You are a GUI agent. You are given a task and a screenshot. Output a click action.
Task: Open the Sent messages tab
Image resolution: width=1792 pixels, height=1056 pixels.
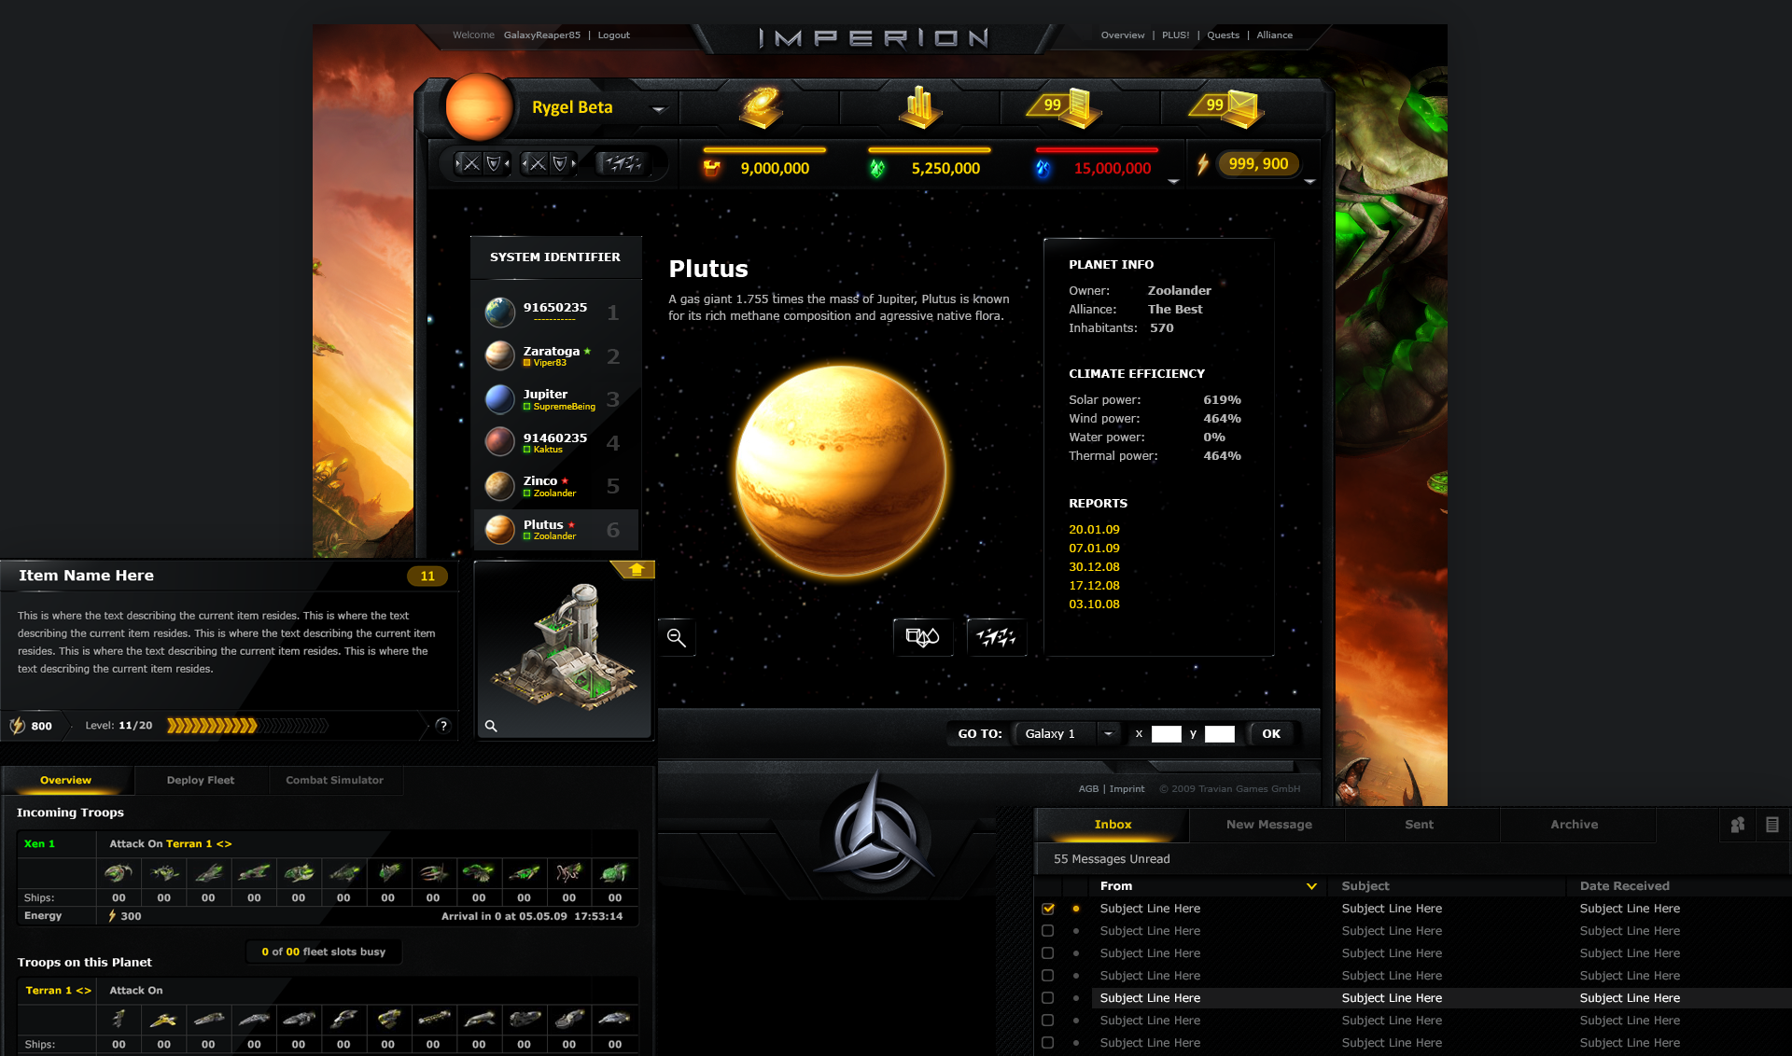click(x=1419, y=825)
